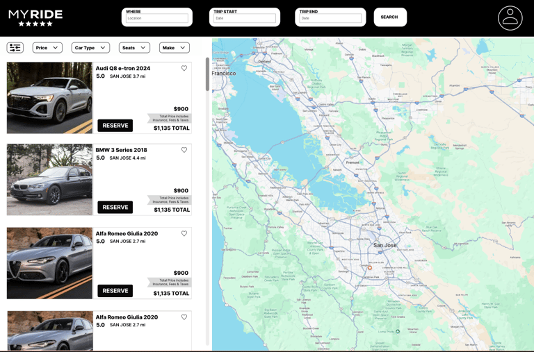Image resolution: width=534 pixels, height=352 pixels.
Task: Open the BMW 3 Series car photo
Action: pos(50,179)
